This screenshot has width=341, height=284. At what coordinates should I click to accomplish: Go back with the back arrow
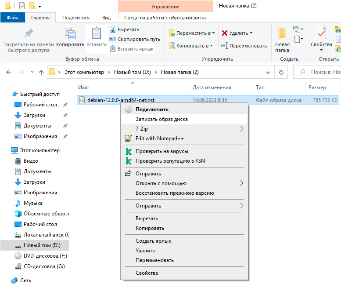tap(9, 72)
